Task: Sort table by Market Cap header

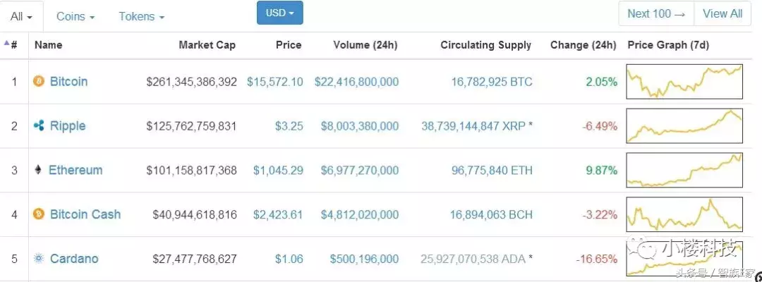Action: (x=207, y=45)
